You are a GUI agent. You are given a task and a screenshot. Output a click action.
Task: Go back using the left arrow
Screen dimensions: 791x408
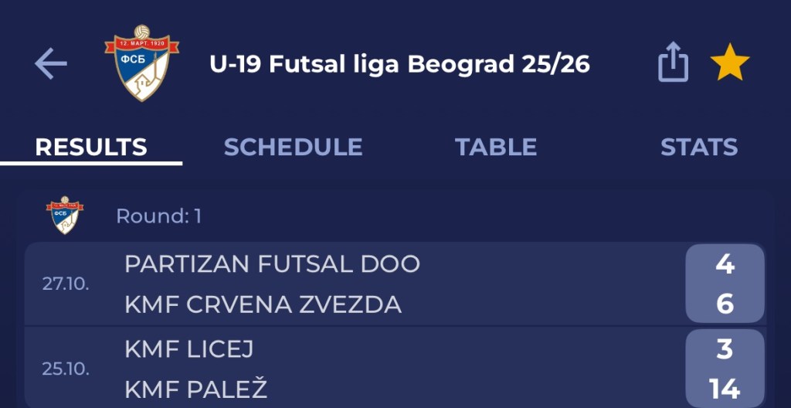[51, 64]
